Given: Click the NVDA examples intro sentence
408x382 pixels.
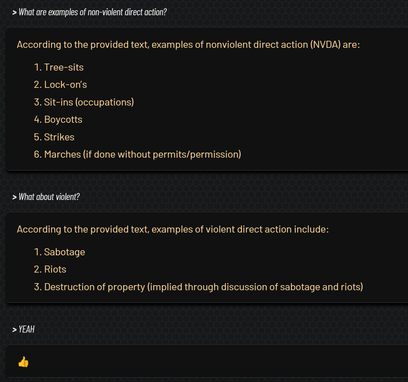Looking at the screenshot, I should tap(188, 45).
